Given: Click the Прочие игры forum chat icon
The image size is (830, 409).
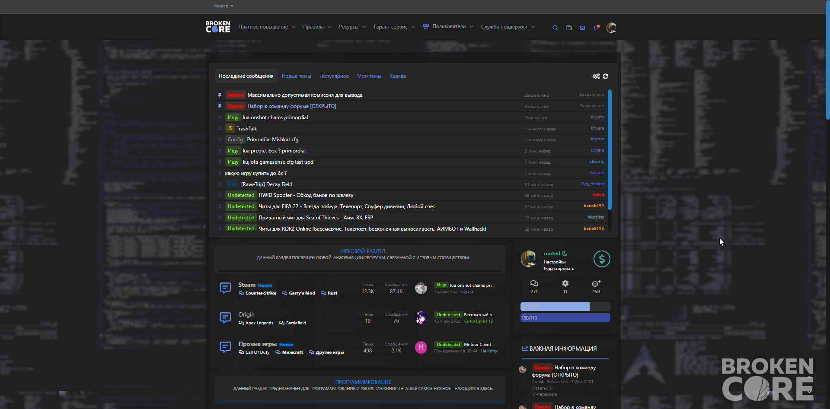Looking at the screenshot, I should (225, 347).
